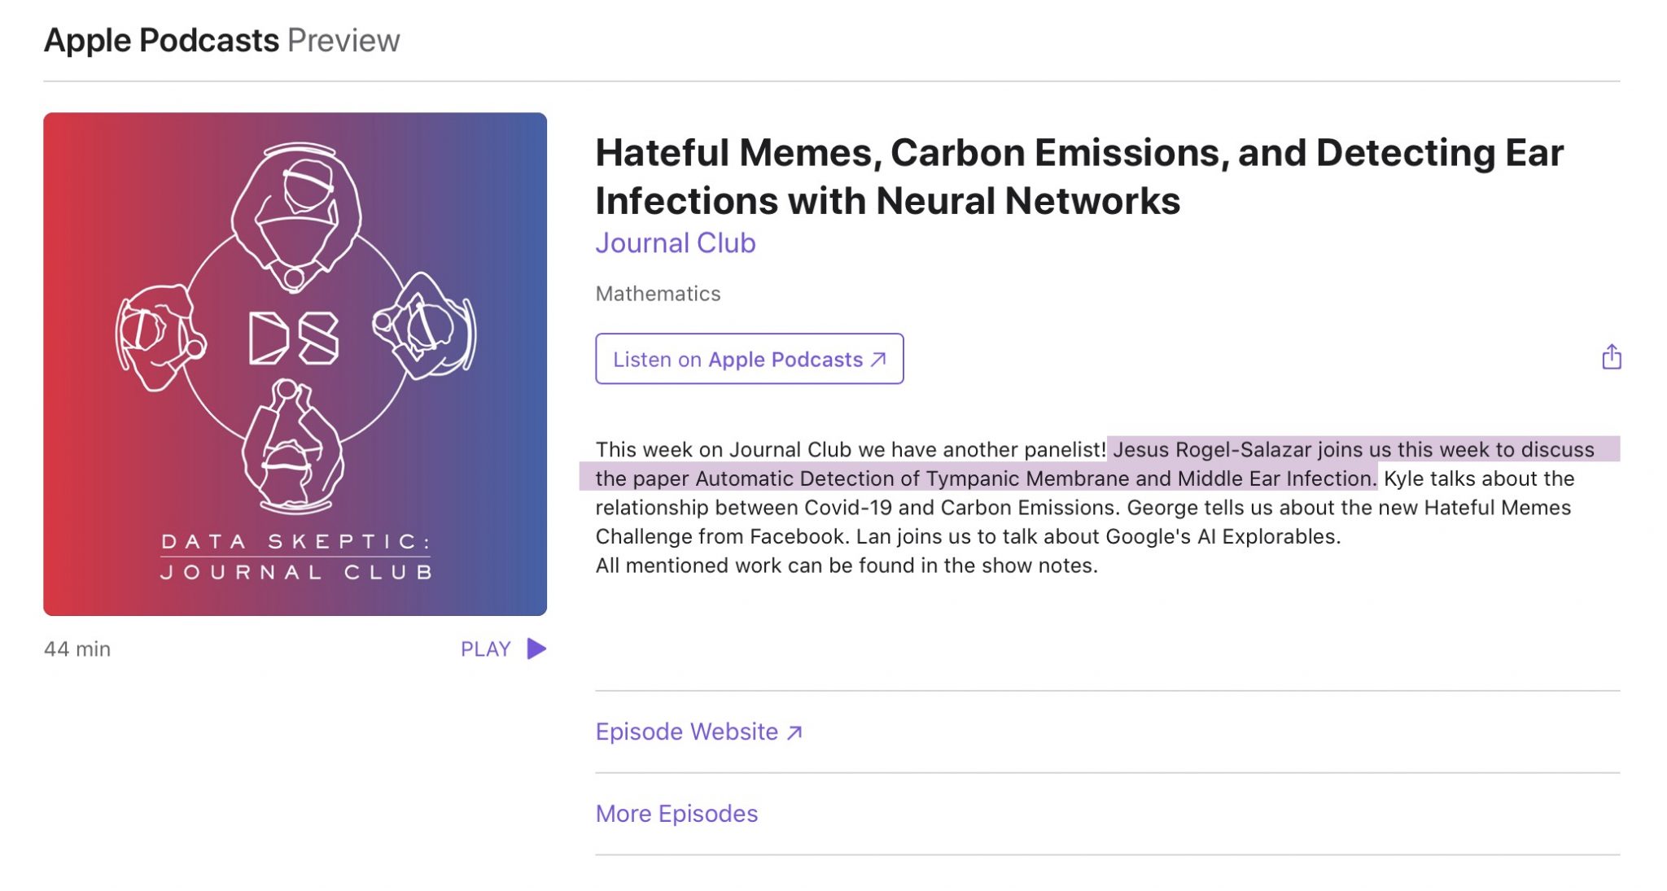The image size is (1667, 891).
Task: Browse More Episodes
Action: [x=676, y=813]
